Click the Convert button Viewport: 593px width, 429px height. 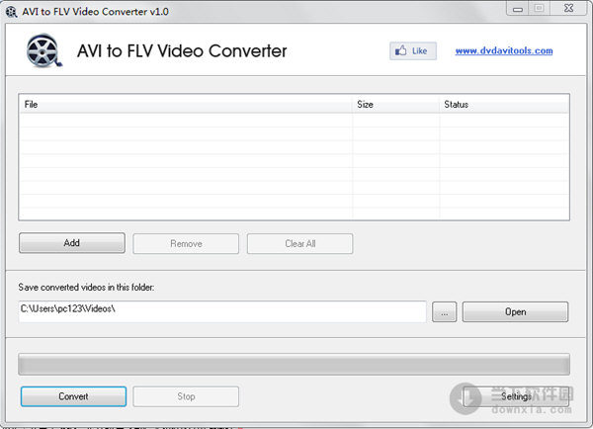73,396
